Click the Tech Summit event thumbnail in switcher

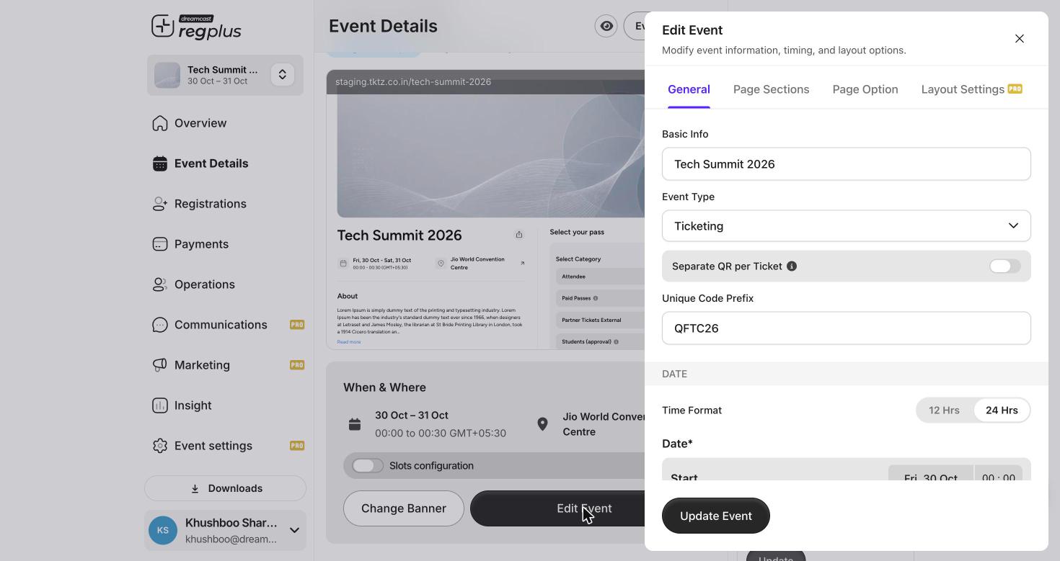click(167, 75)
